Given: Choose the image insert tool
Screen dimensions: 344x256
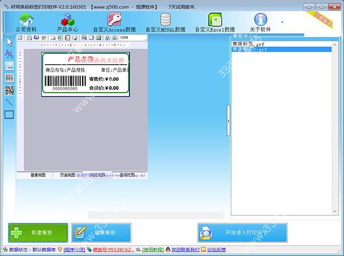Looking at the screenshot, I should 9,66.
